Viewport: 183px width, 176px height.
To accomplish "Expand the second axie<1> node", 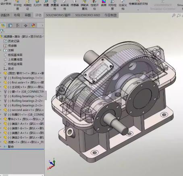I will tap(1, 110).
